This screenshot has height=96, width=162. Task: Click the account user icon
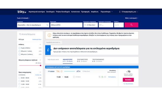(x=120, y=12)
